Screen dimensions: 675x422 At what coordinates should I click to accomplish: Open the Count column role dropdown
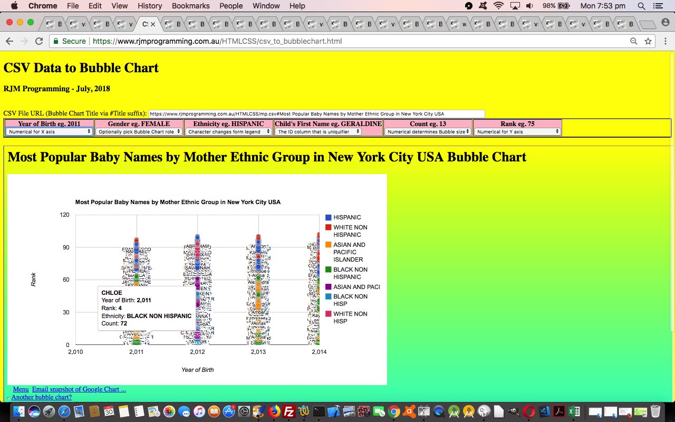[x=428, y=132]
